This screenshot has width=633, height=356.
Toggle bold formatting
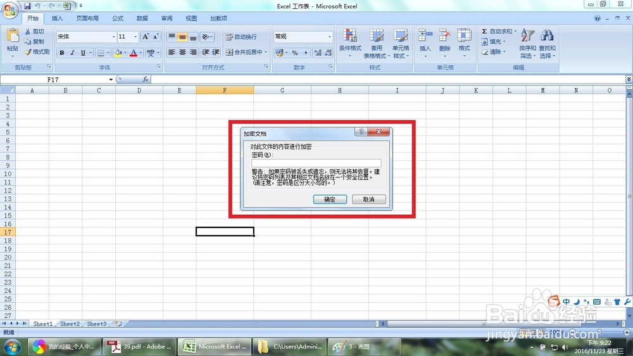click(62, 53)
